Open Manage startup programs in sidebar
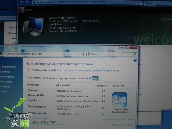Screen dimensions: 172x129 click(x=8, y=67)
